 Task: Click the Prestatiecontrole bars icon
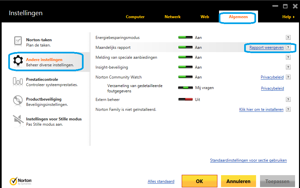(18, 81)
